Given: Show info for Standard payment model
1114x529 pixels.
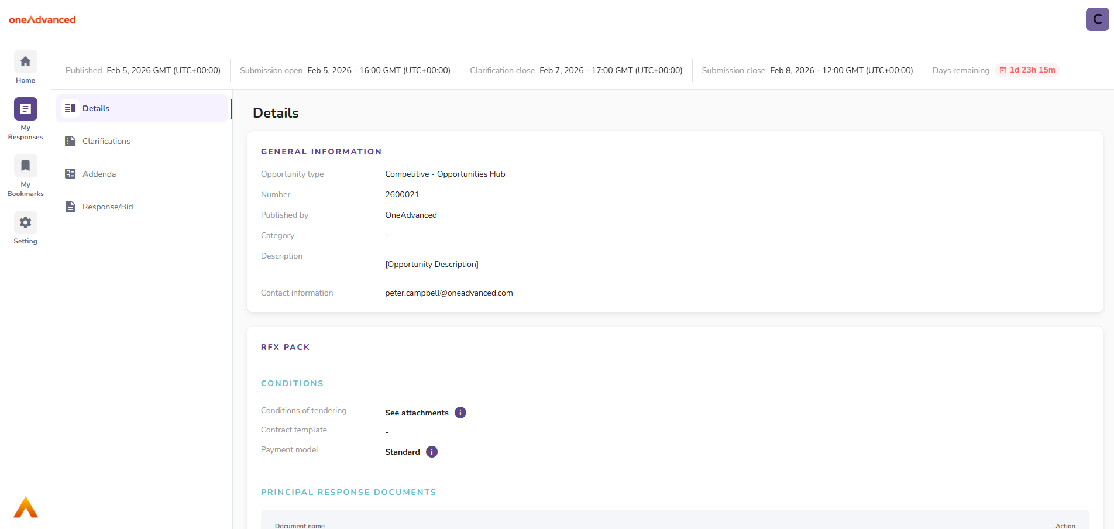Looking at the screenshot, I should point(432,452).
